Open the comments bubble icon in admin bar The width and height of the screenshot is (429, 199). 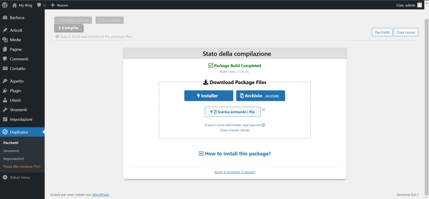(x=39, y=5)
